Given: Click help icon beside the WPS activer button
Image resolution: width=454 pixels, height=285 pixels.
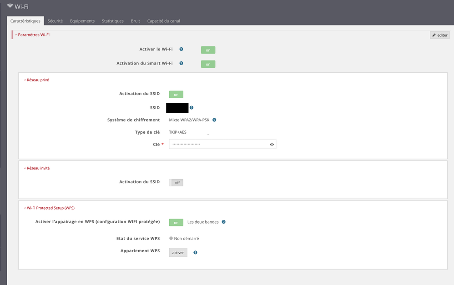Looking at the screenshot, I should [195, 252].
